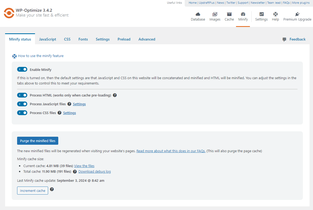Open the Download debug log link

click(95, 172)
